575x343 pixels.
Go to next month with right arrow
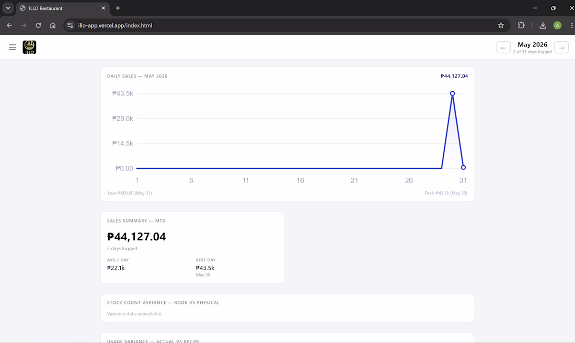pos(561,47)
